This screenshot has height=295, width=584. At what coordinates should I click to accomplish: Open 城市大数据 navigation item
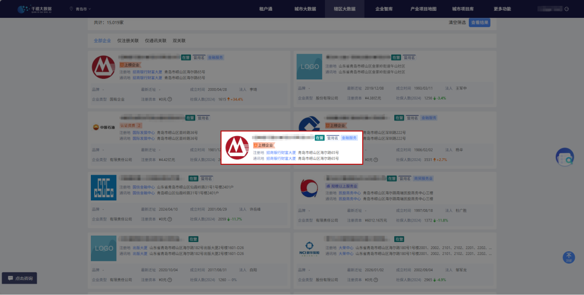pos(305,9)
